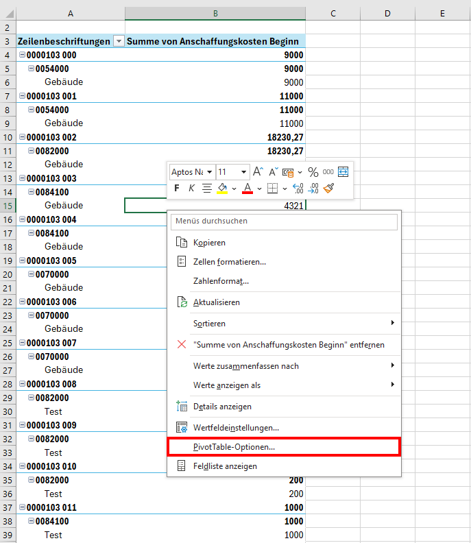This screenshot has width=471, height=543.
Task: Collapse group 0000103 011
Action: coord(22,507)
